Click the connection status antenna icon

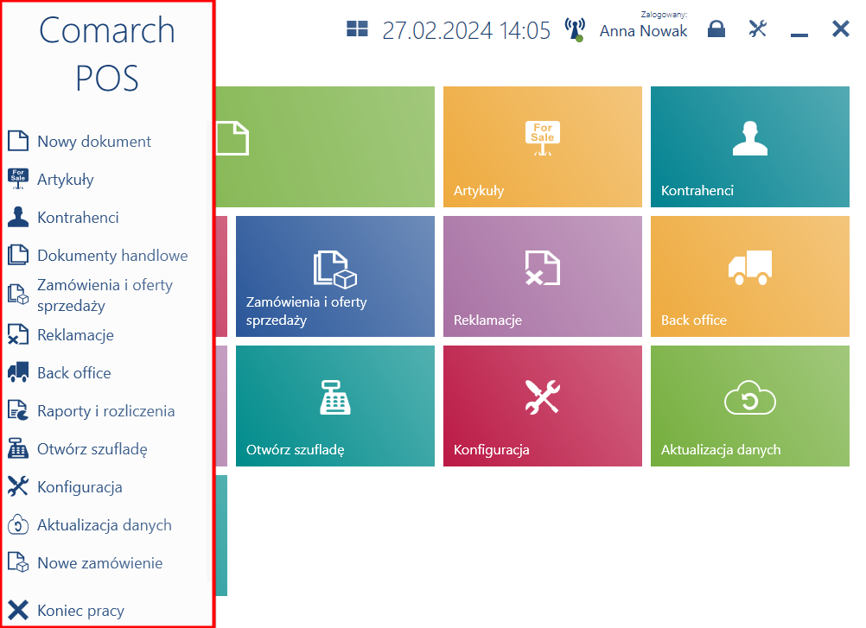(x=575, y=29)
